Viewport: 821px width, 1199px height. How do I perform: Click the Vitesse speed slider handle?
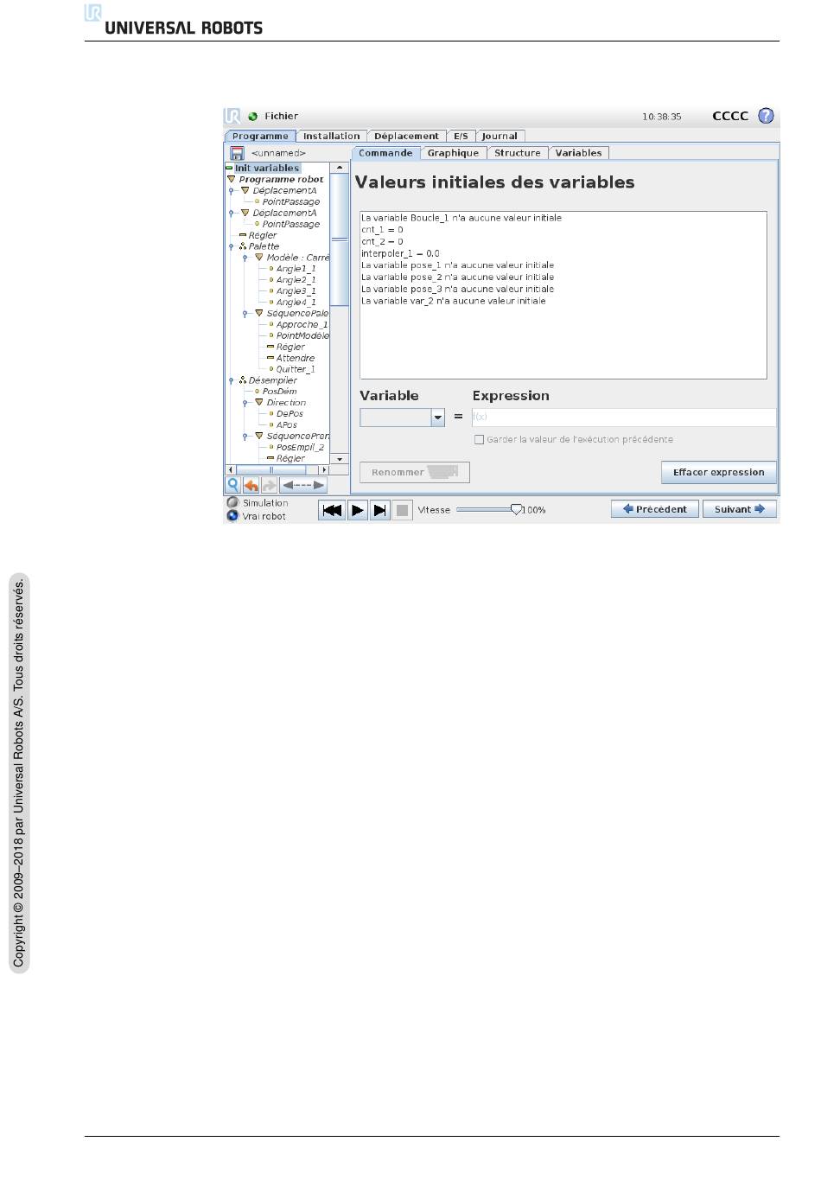point(516,509)
